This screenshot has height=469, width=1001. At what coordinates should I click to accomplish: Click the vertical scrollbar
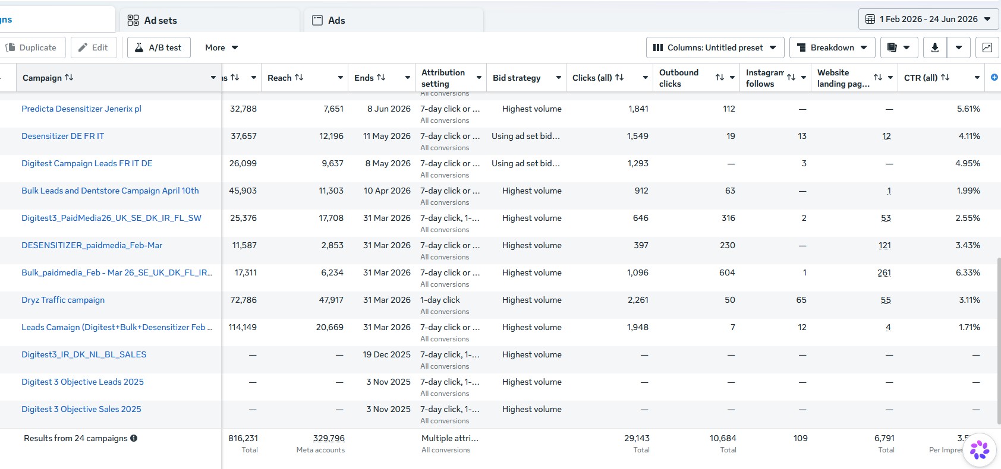999,341
